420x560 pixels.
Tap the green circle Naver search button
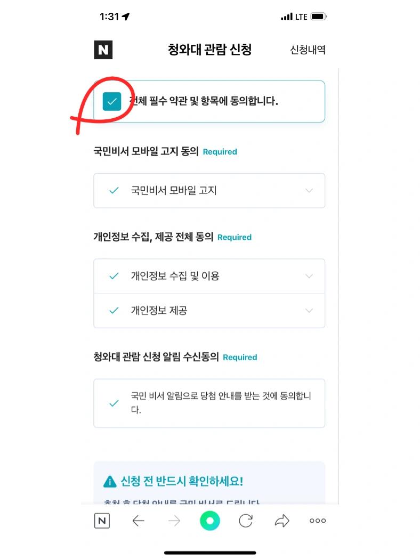tap(210, 521)
